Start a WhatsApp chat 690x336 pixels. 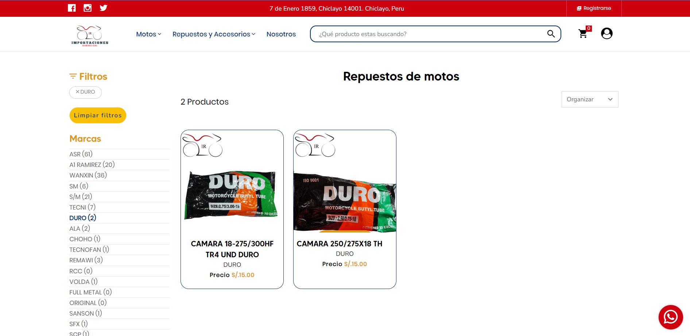(670, 317)
